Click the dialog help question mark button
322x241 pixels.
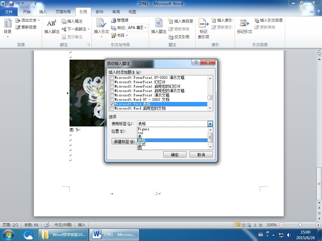(196, 62)
